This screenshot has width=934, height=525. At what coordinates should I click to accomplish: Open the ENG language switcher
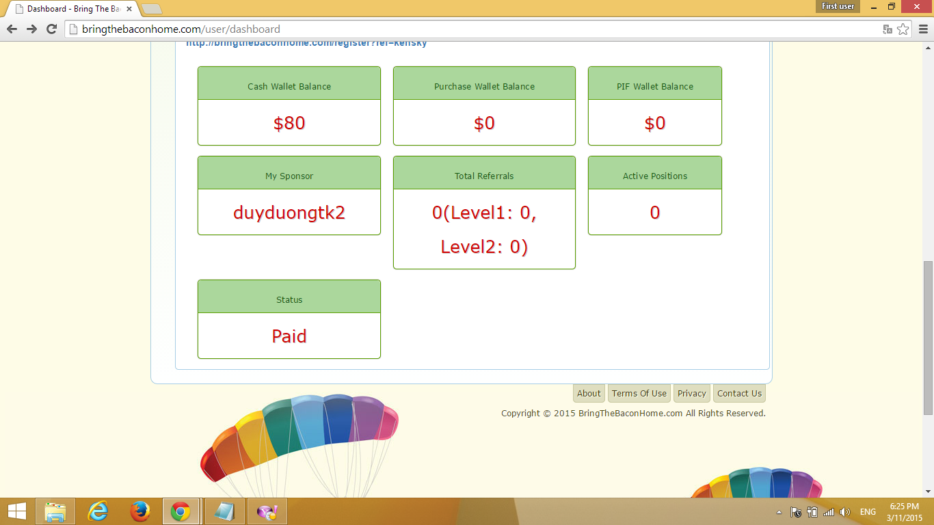[x=867, y=511]
